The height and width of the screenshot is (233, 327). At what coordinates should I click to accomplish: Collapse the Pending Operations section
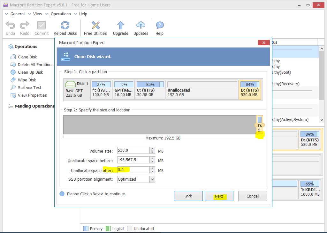11,106
